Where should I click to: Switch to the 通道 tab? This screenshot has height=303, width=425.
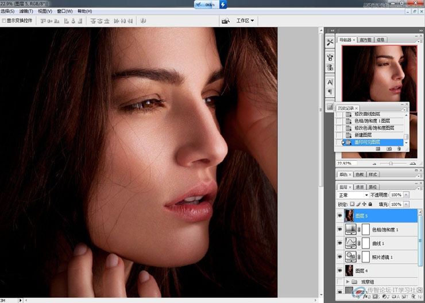click(360, 187)
